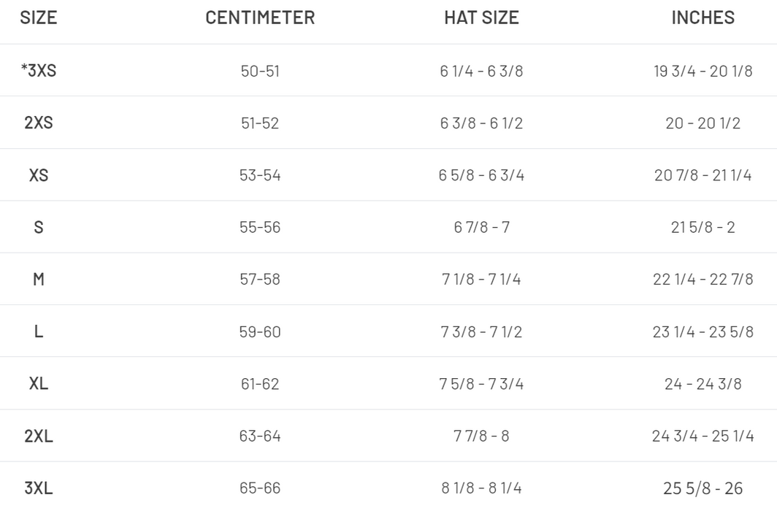777x511 pixels.
Task: Click the M size label
Action: point(39,279)
